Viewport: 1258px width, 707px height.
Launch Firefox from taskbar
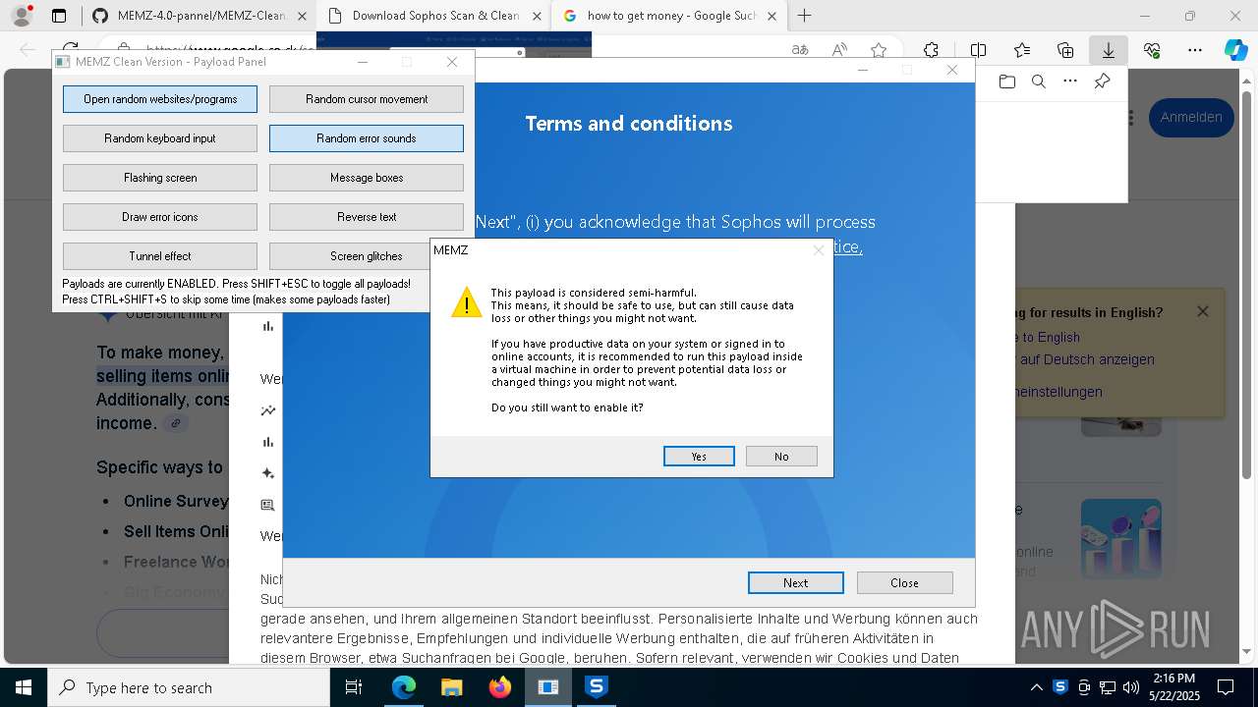(x=499, y=687)
